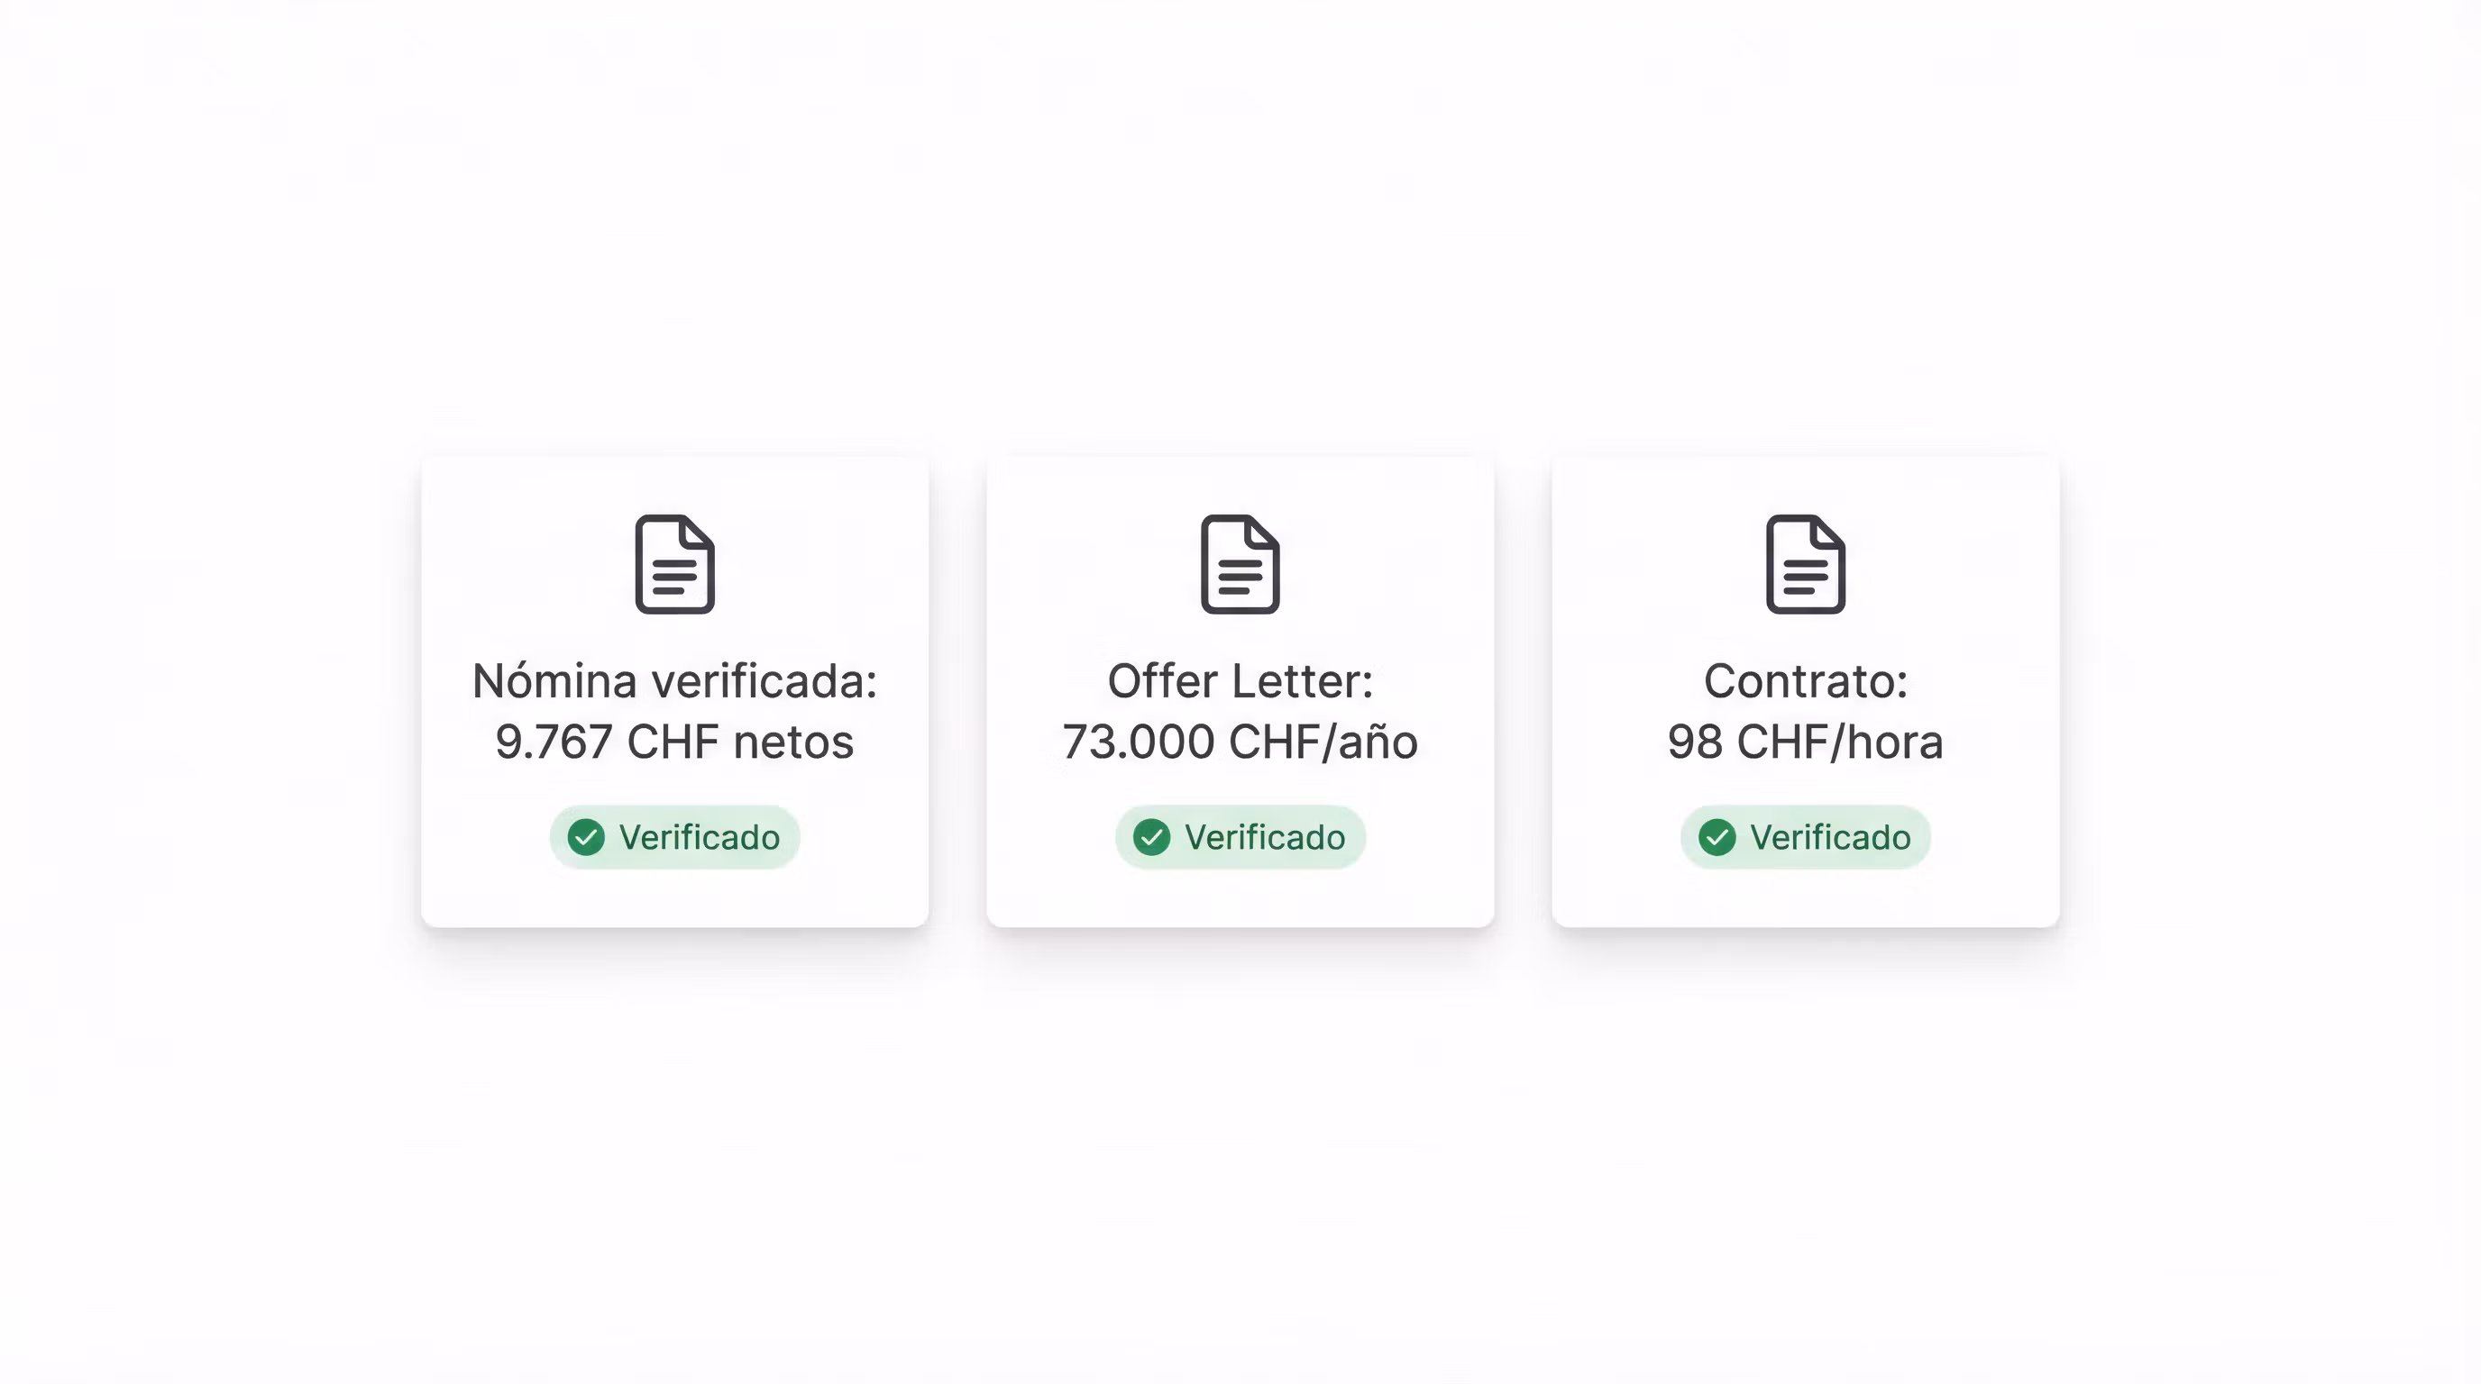Open the Nómina verificada card
This screenshot has width=2481, height=1384.
coord(674,692)
